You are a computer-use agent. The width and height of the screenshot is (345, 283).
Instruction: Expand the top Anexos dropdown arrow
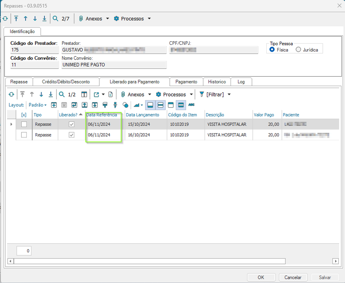[x=107, y=19]
